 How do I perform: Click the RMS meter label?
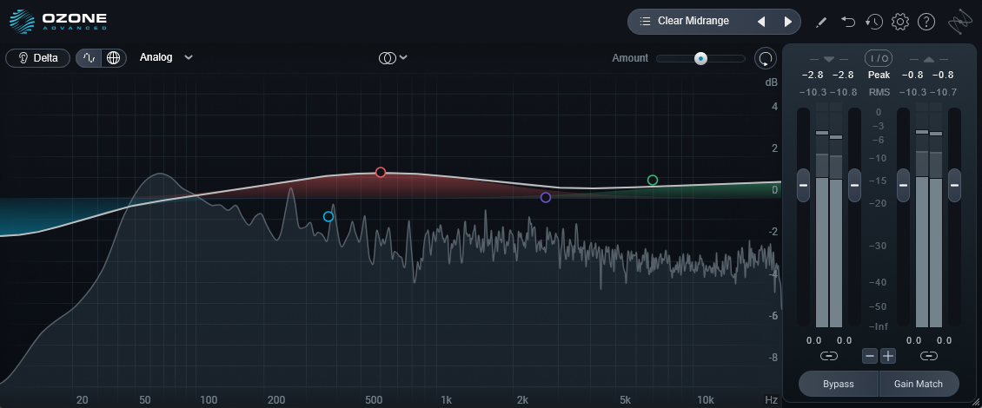(x=879, y=92)
